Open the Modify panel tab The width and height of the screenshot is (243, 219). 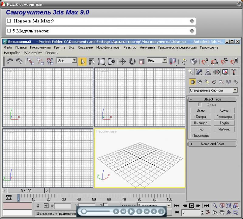pyautogui.click(x=199, y=72)
